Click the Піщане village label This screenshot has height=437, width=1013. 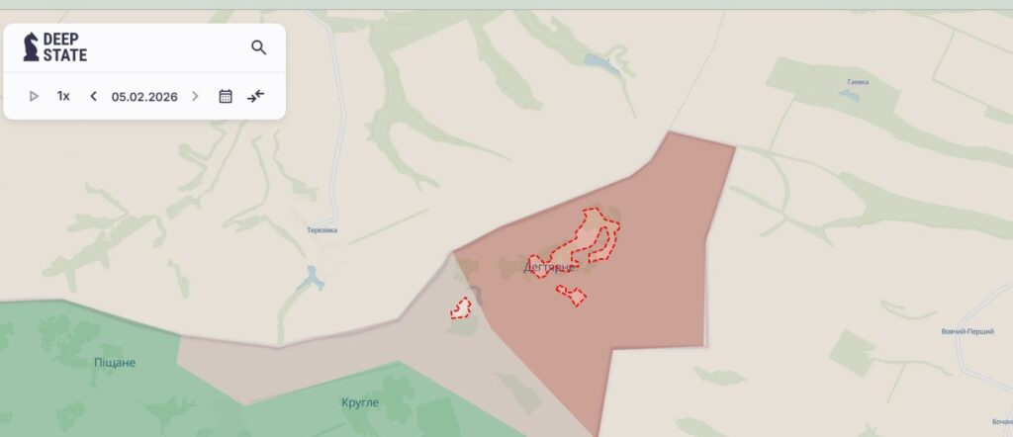(x=115, y=362)
